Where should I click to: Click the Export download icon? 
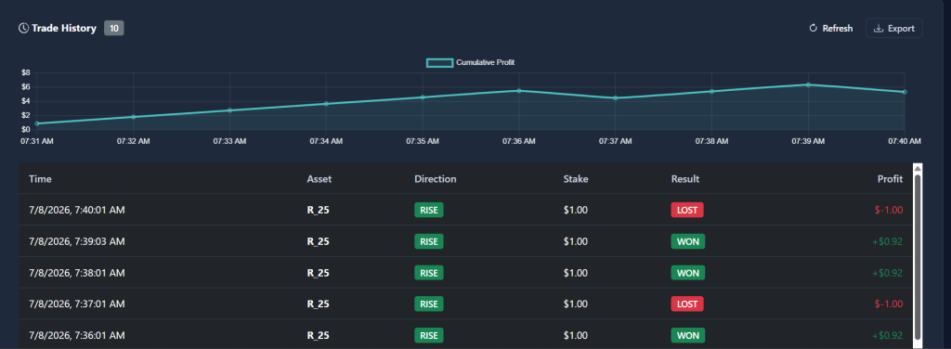click(878, 29)
